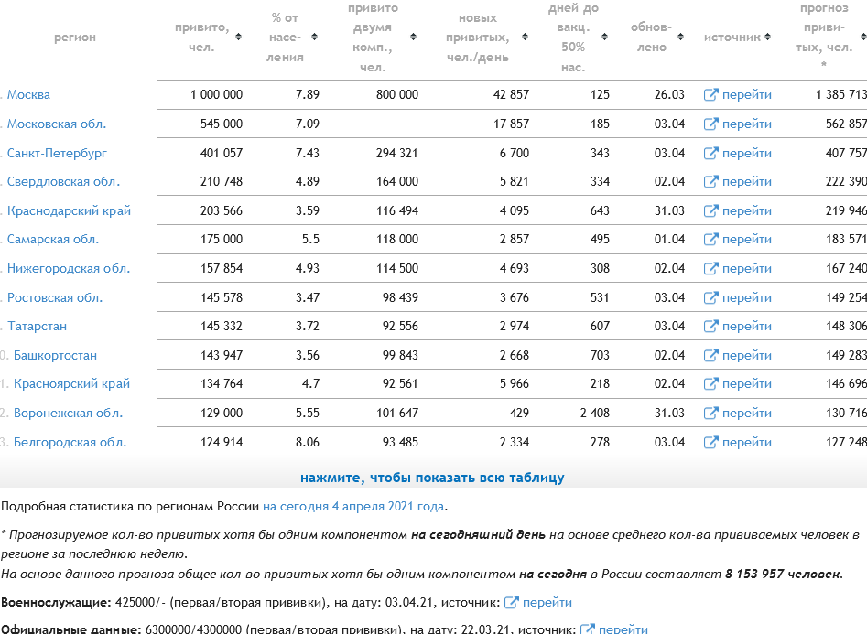Image resolution: width=867 pixels, height=634 pixels.
Task: Open statistics for 4 апреля 2021 года
Action: 353,506
